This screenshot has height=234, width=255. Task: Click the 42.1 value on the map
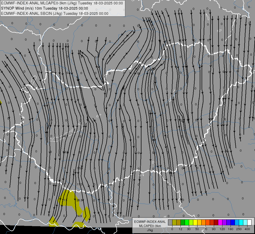(x=65, y=136)
